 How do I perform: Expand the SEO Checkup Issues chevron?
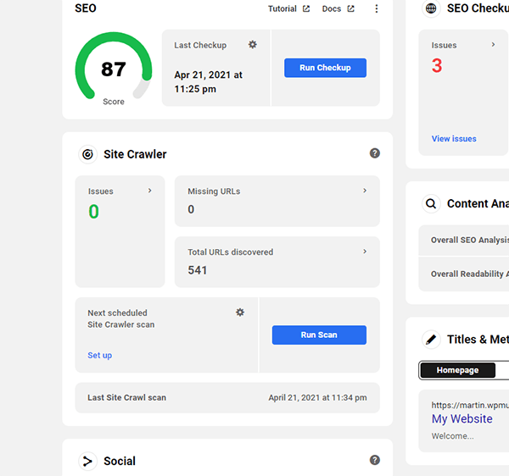[493, 45]
